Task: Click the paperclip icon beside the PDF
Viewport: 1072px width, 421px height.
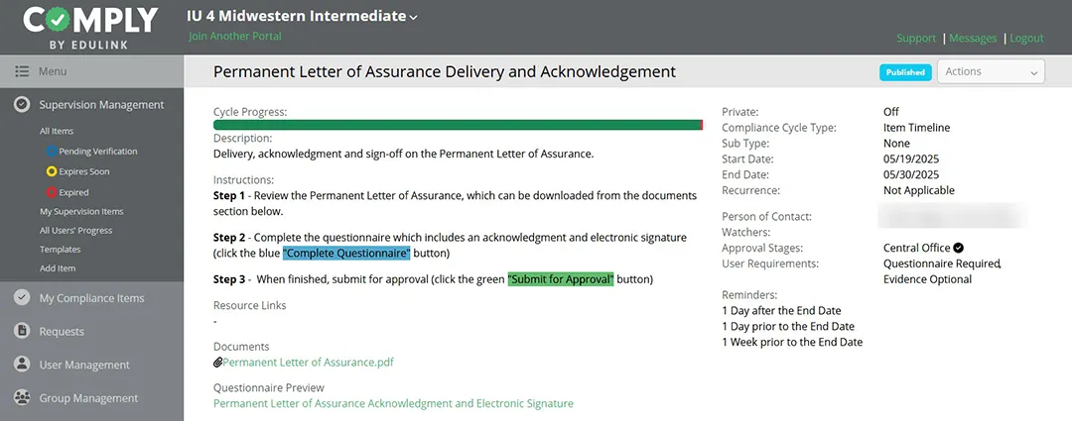Action: [218, 363]
